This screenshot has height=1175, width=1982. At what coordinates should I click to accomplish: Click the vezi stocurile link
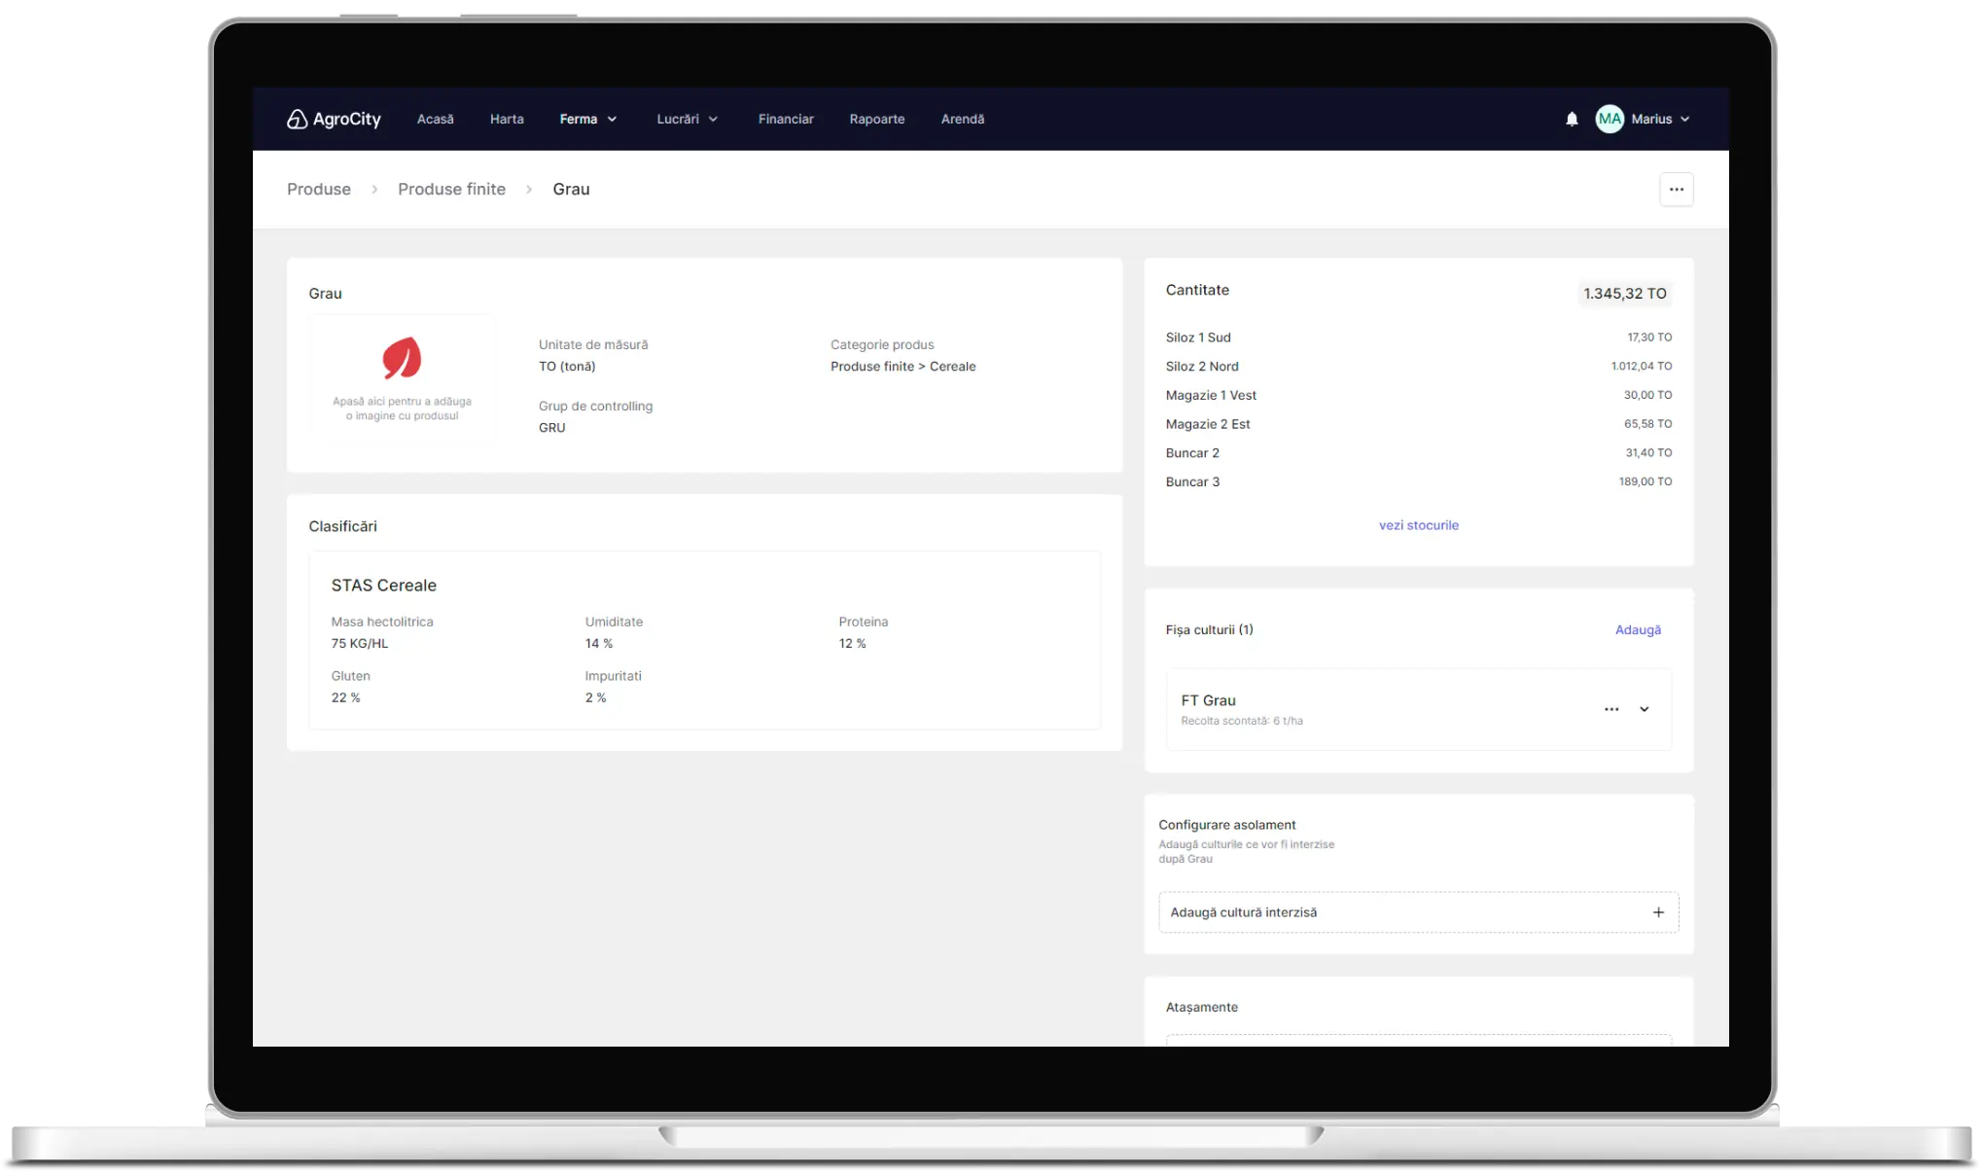(1418, 525)
